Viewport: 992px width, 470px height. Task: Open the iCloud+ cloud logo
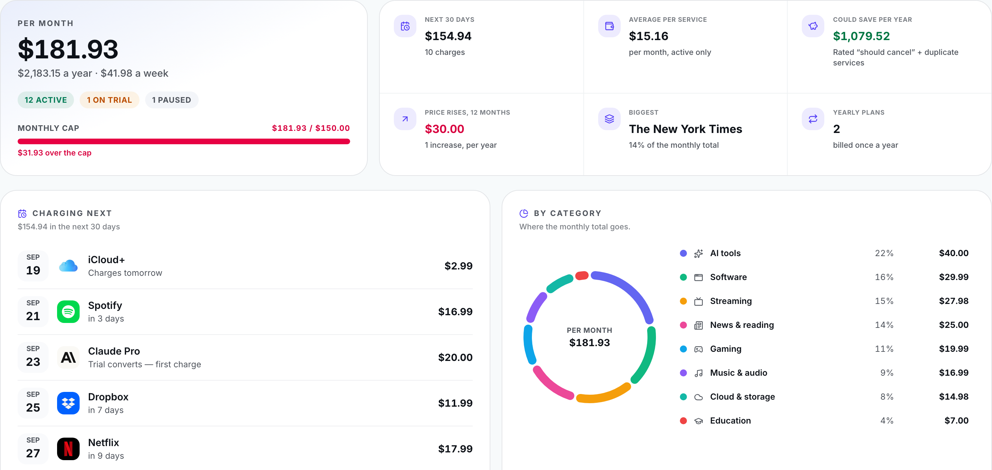pos(68,266)
